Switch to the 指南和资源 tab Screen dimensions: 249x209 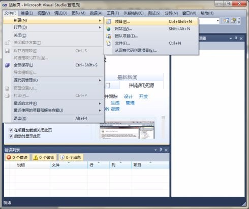click(142, 85)
